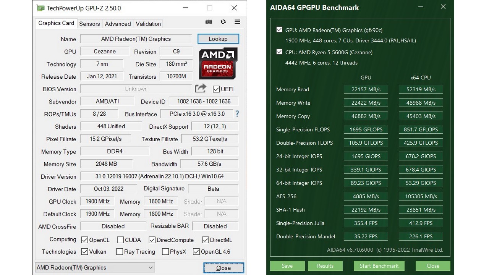
Task: Click the Lookup button
Action: [218, 39]
